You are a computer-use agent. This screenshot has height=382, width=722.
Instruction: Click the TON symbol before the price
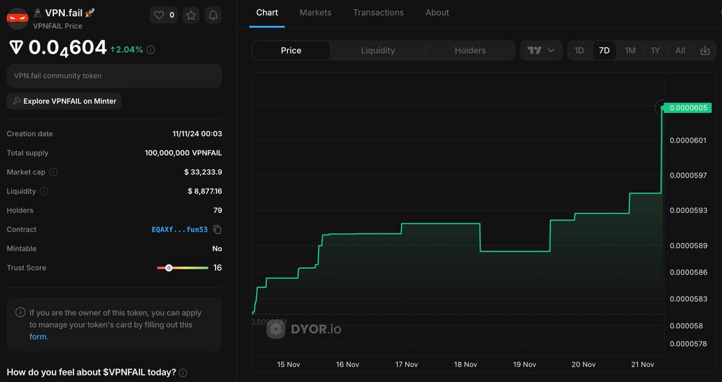[16, 48]
